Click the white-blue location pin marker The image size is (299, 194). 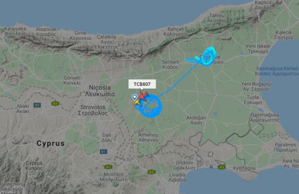(x=135, y=97)
